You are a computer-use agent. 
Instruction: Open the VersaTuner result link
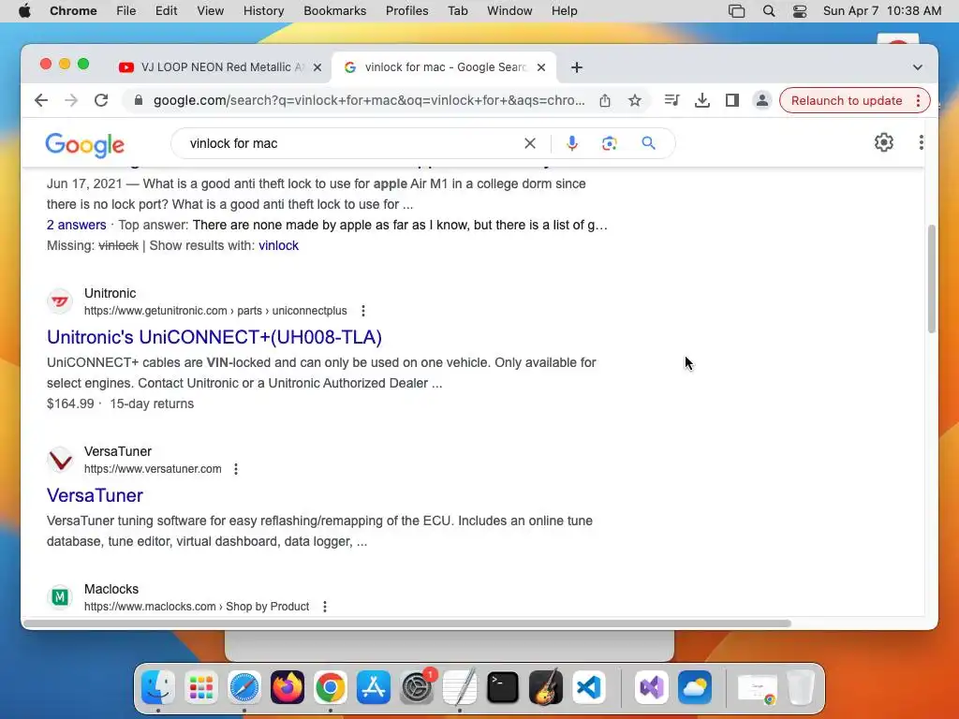click(x=95, y=495)
